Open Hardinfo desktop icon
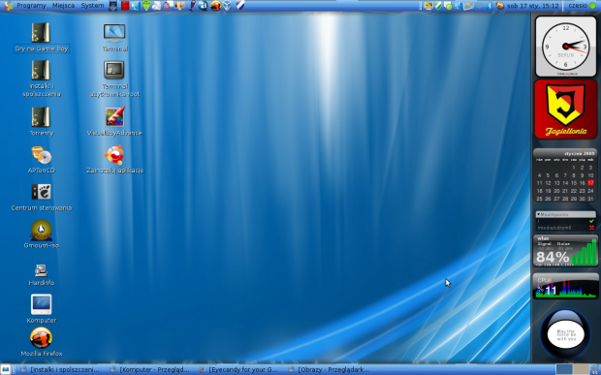The height and width of the screenshot is (375, 601). [x=41, y=274]
